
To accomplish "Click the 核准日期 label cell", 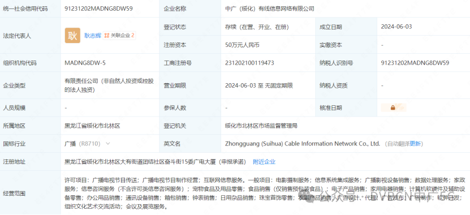I will click(x=346, y=108).
